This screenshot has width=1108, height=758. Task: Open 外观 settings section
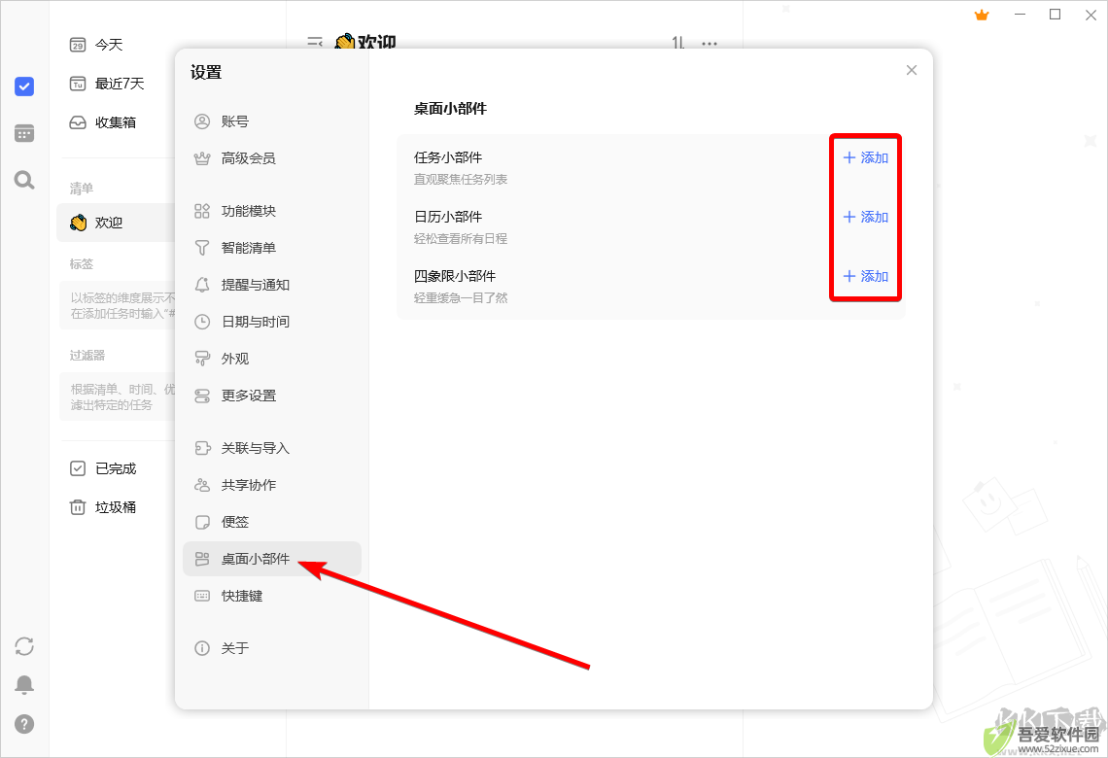272,359
